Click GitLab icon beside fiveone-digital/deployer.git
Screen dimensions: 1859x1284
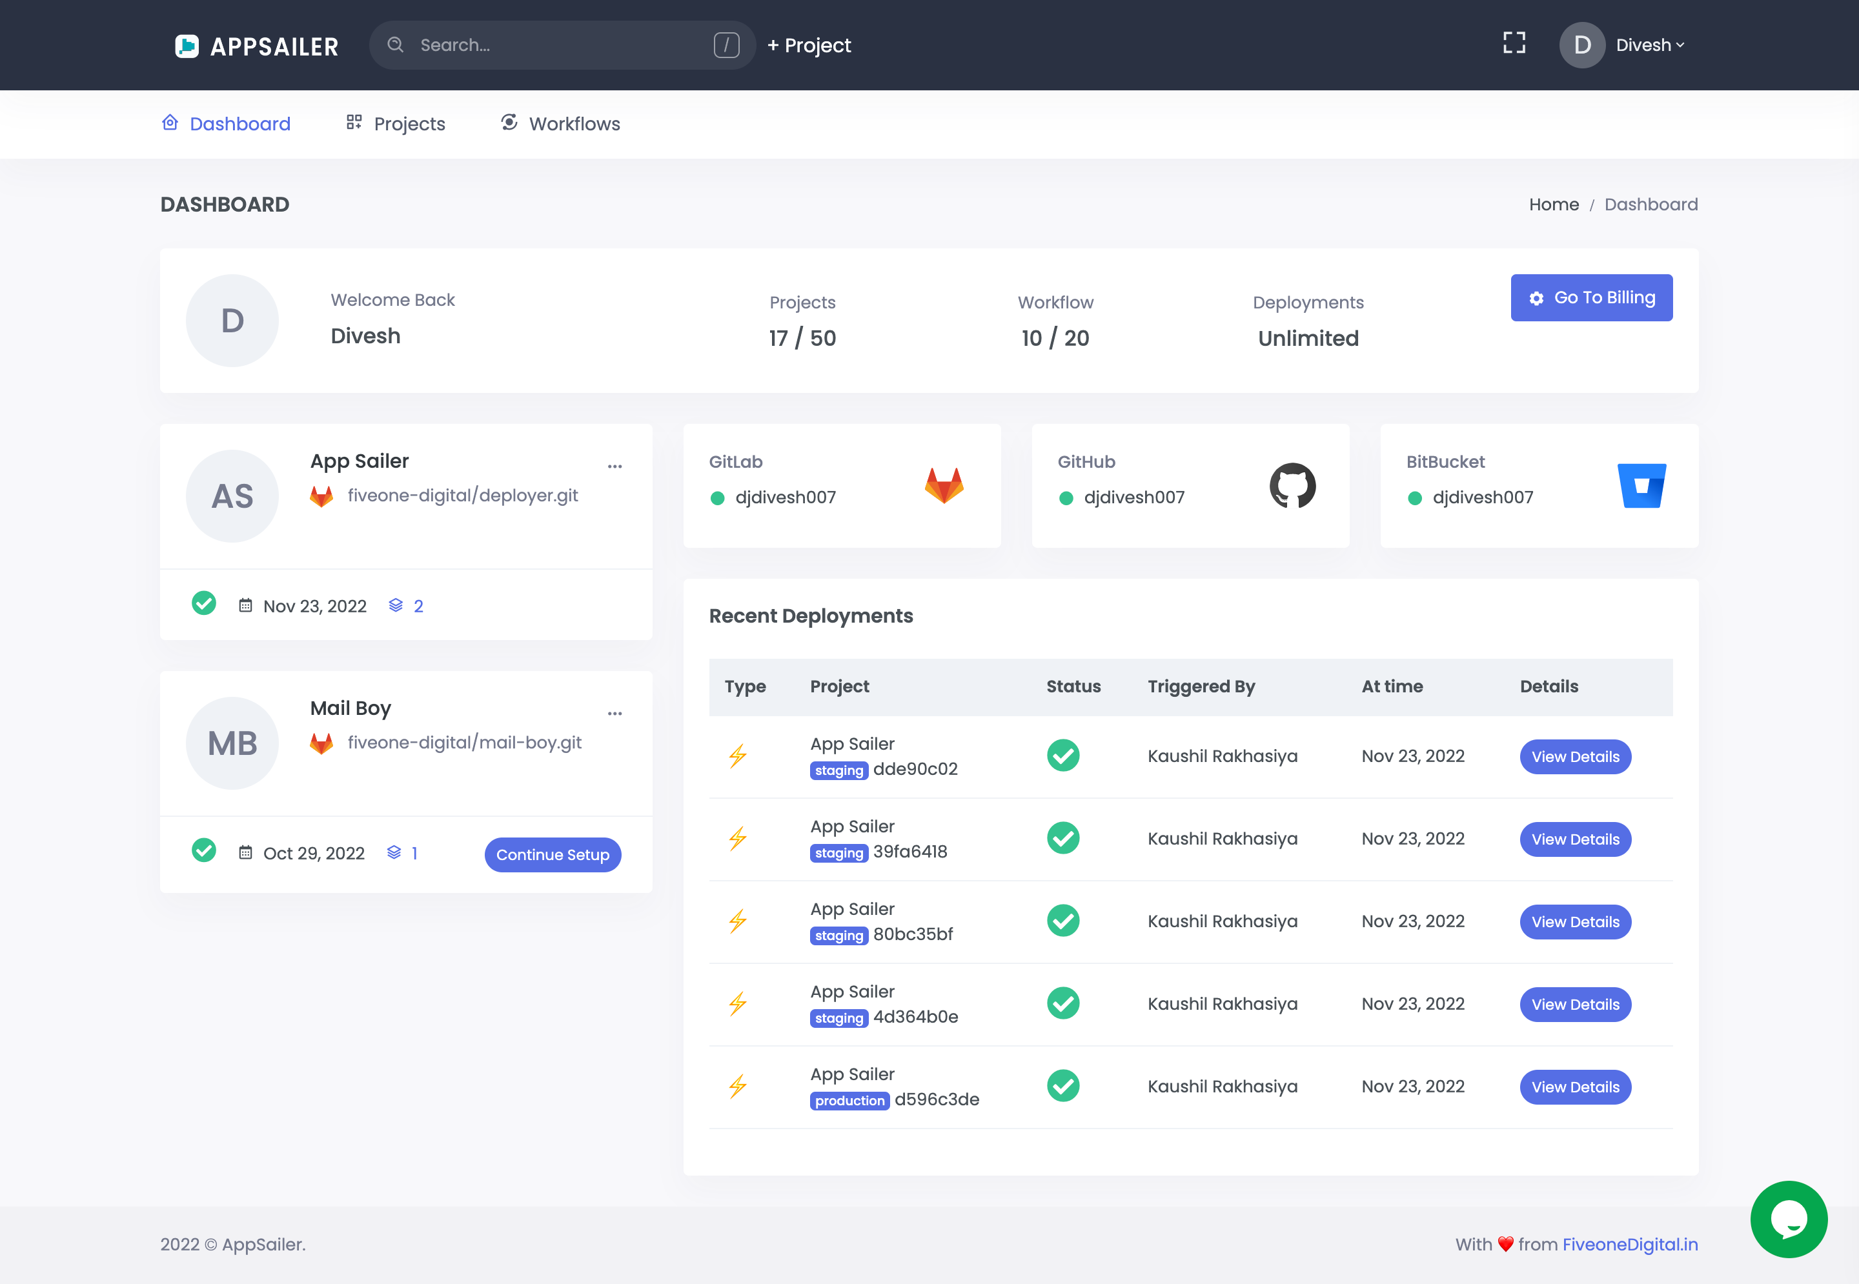pyautogui.click(x=321, y=496)
